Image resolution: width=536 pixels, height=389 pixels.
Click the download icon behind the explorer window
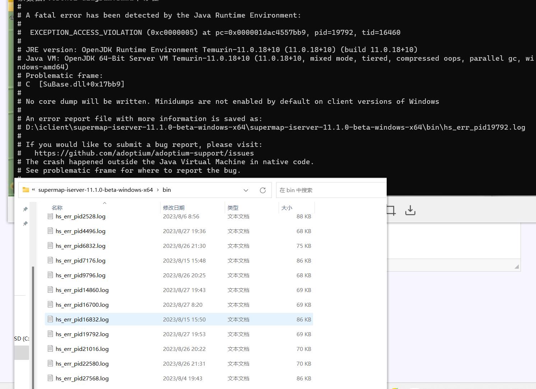pos(410,210)
